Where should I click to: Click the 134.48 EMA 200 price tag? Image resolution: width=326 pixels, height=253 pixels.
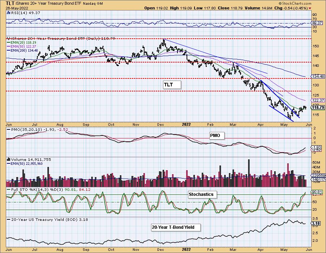(x=318, y=76)
